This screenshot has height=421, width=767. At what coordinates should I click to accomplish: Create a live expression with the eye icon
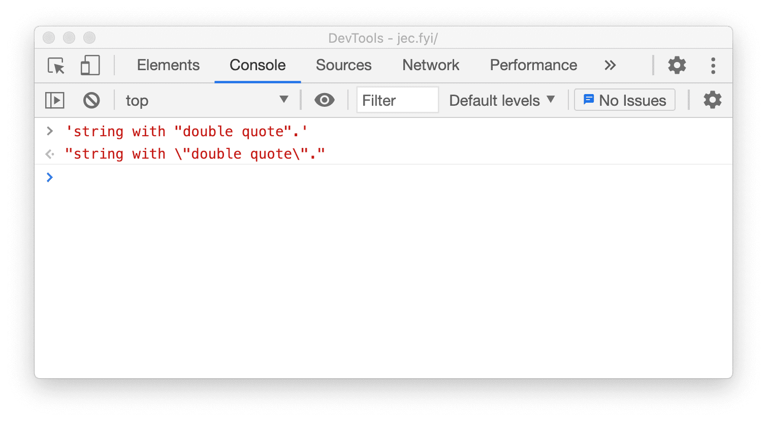[325, 100]
